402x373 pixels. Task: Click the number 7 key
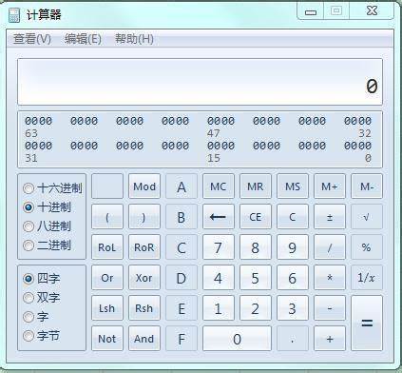click(219, 247)
